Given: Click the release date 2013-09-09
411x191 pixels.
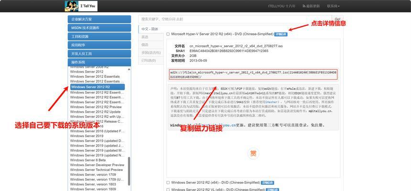Looking at the screenshot, I should 198,61.
